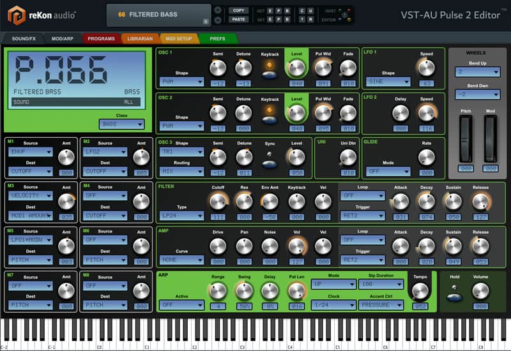The width and height of the screenshot is (511, 351).
Task: Click small icon in program name display corner
Action: tap(206, 22)
